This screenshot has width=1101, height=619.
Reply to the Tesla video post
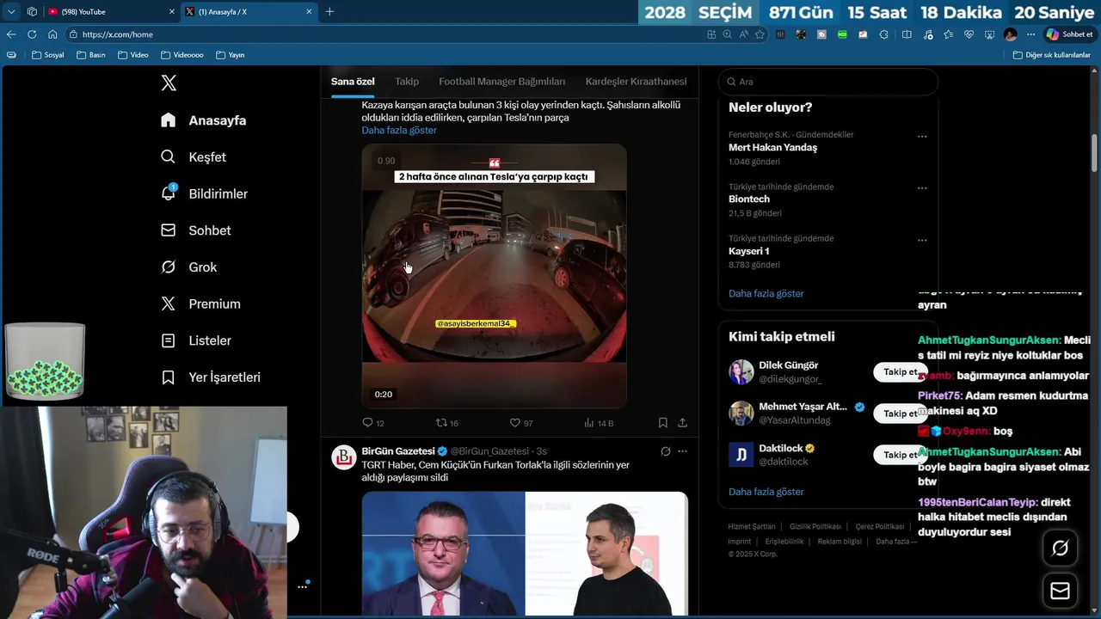pyautogui.click(x=373, y=423)
